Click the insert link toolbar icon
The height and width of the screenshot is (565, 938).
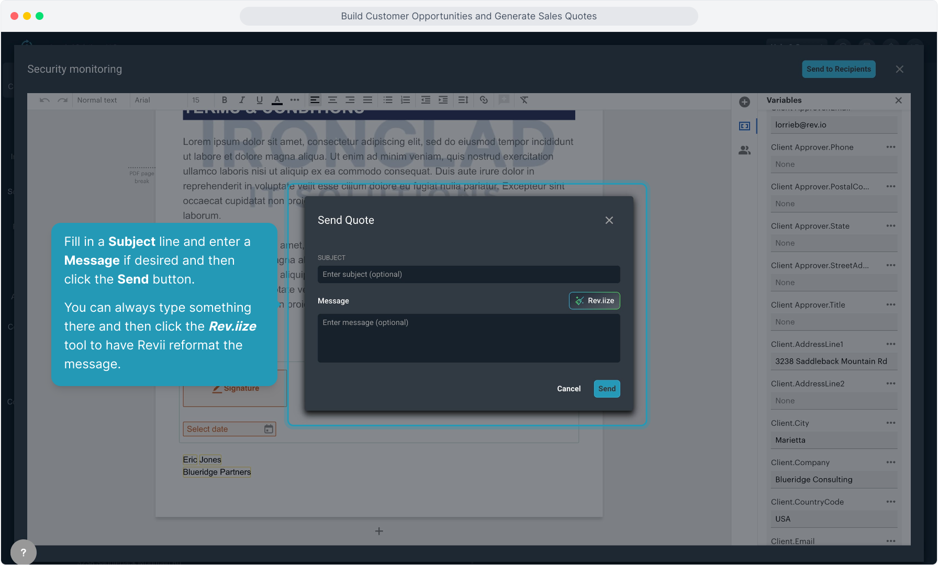click(x=484, y=100)
